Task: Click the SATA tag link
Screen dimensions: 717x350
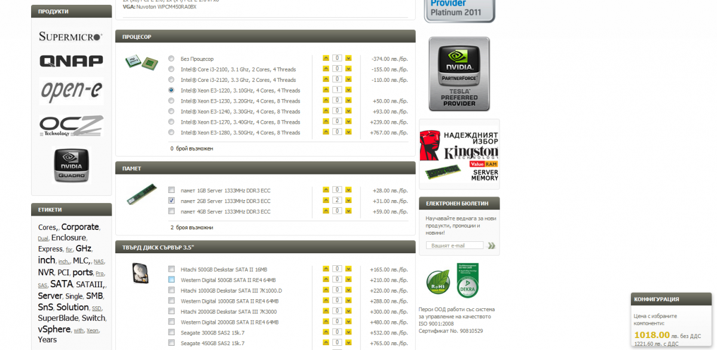Action: 62,284
